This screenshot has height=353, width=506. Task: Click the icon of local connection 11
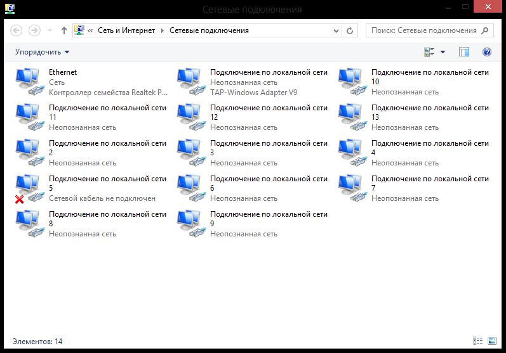(x=30, y=117)
